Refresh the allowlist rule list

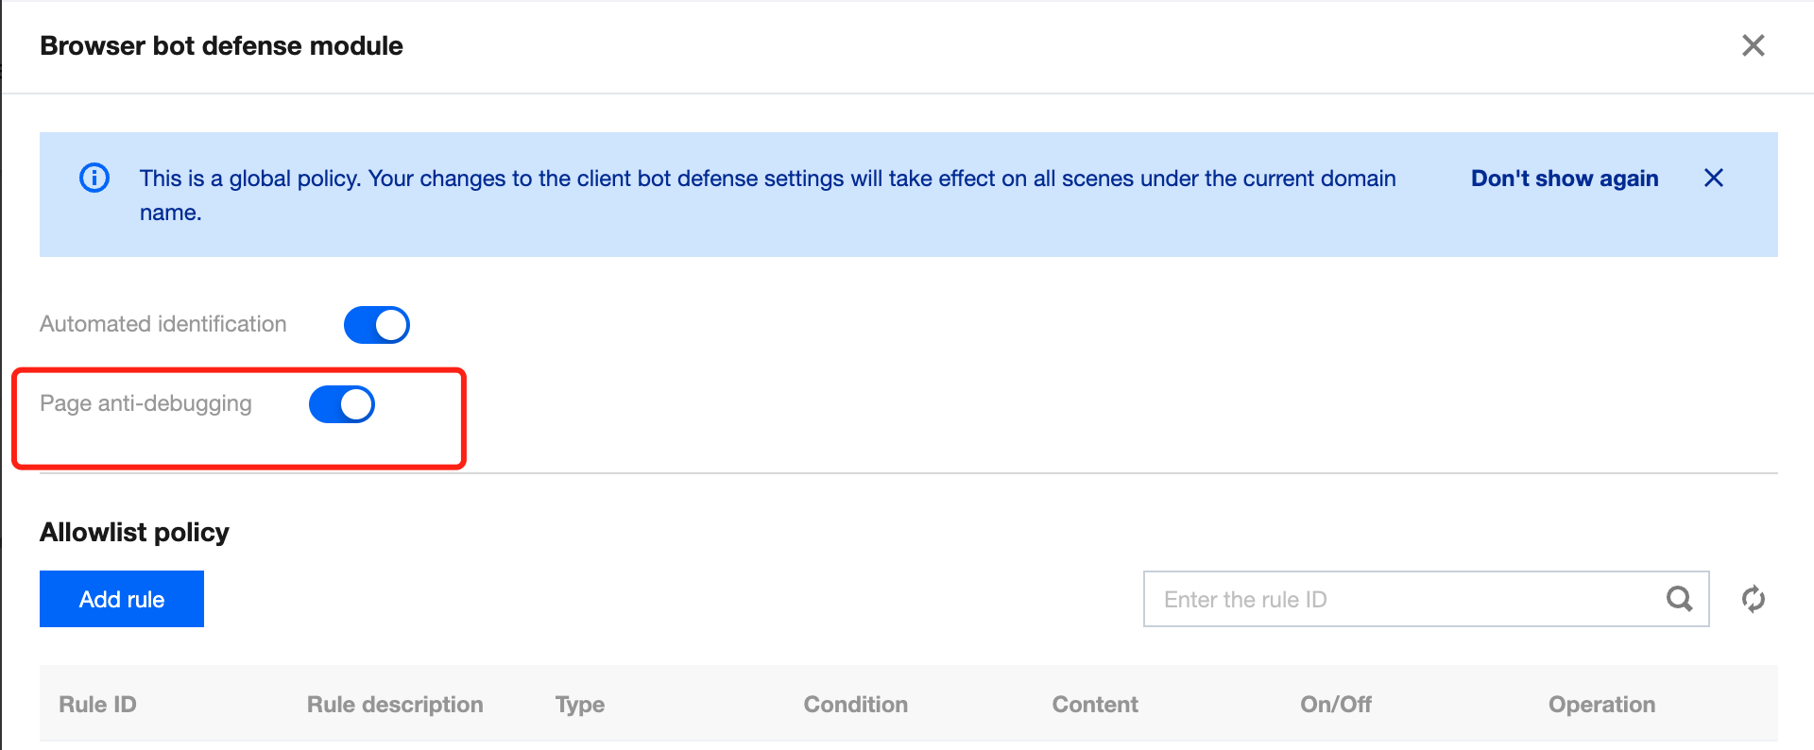pyautogui.click(x=1753, y=599)
